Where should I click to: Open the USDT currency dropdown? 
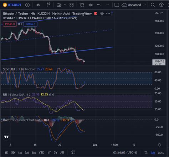159,13
